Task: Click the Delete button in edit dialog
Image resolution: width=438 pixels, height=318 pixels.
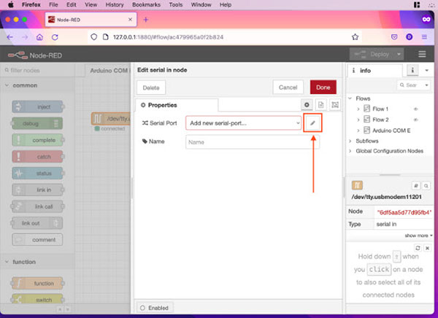Action: click(x=151, y=87)
